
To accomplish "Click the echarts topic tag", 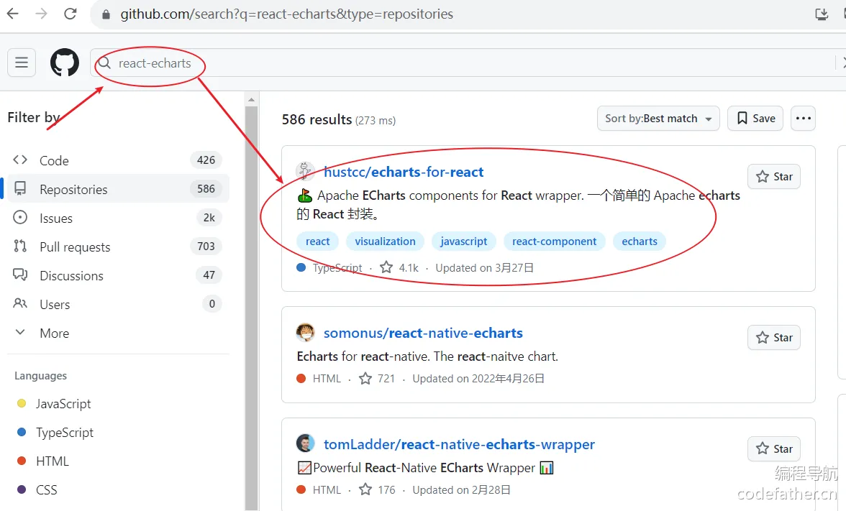I will click(x=640, y=241).
